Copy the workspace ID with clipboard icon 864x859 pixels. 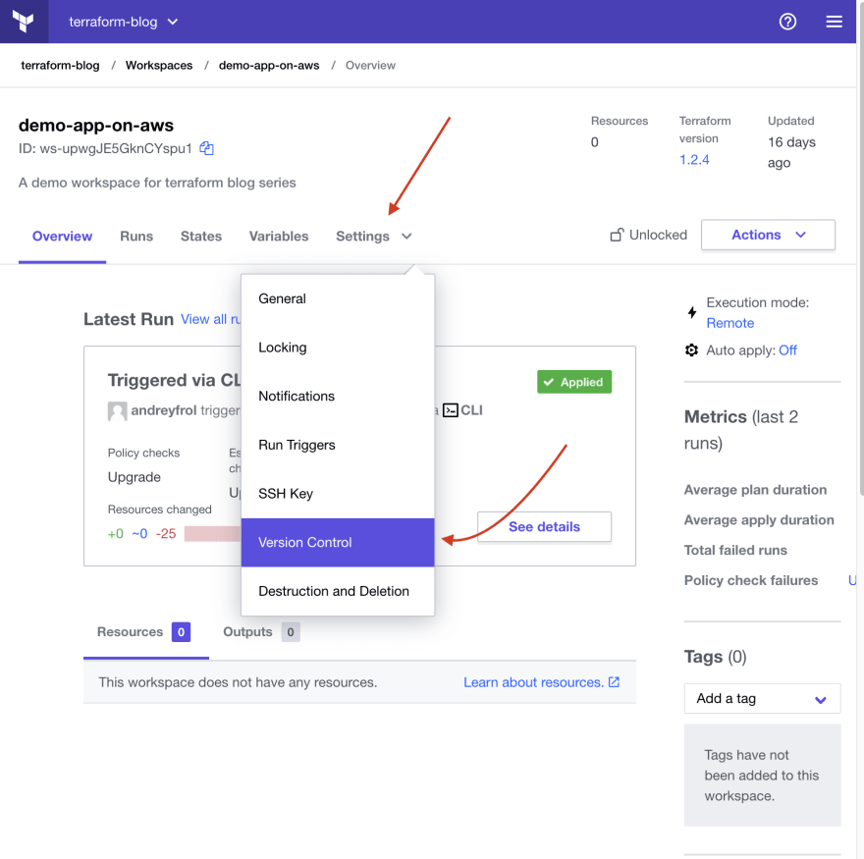tap(206, 148)
